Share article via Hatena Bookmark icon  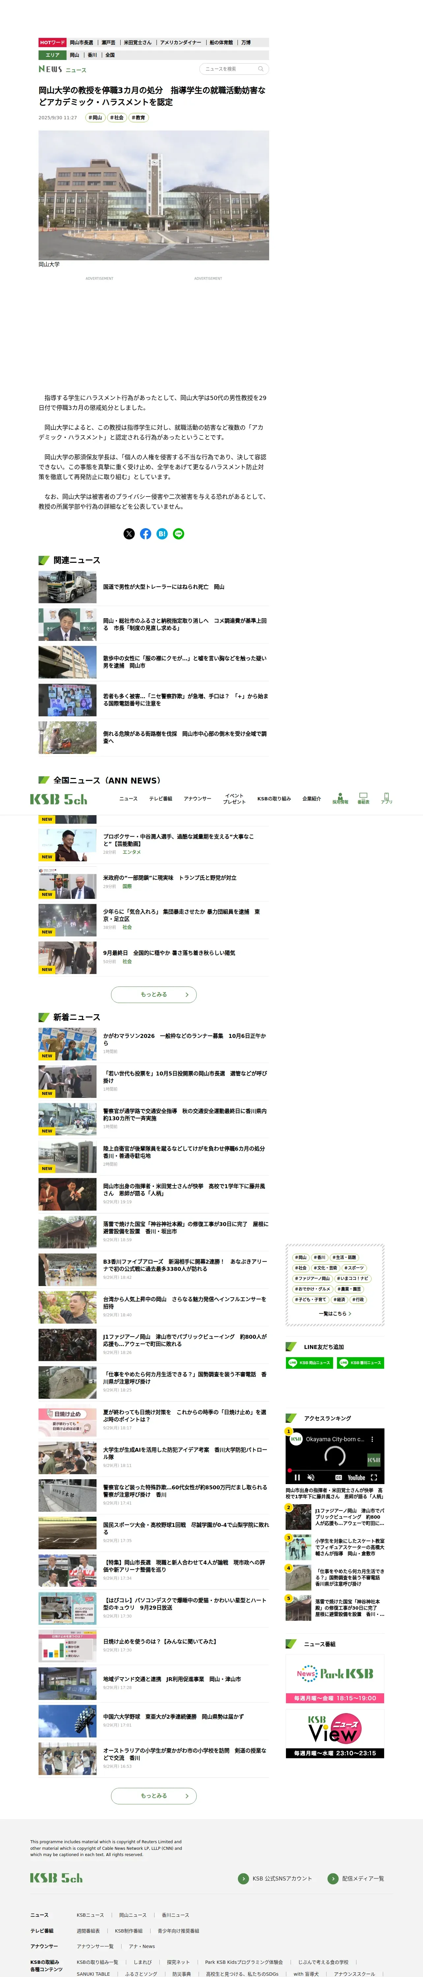162,533
